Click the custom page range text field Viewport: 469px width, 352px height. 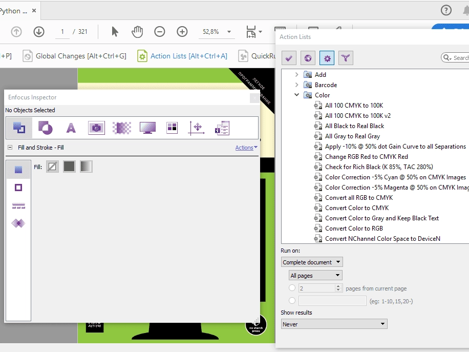click(x=332, y=301)
